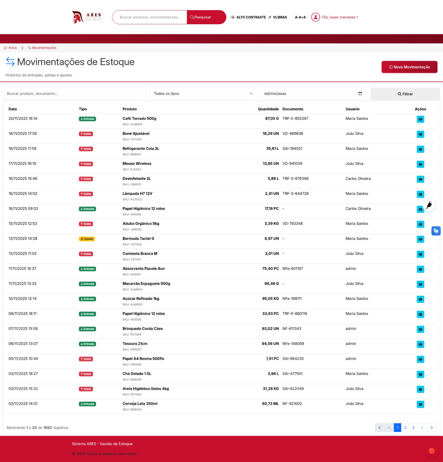Click the red circle floating button
443x462 pixels.
(431, 451)
